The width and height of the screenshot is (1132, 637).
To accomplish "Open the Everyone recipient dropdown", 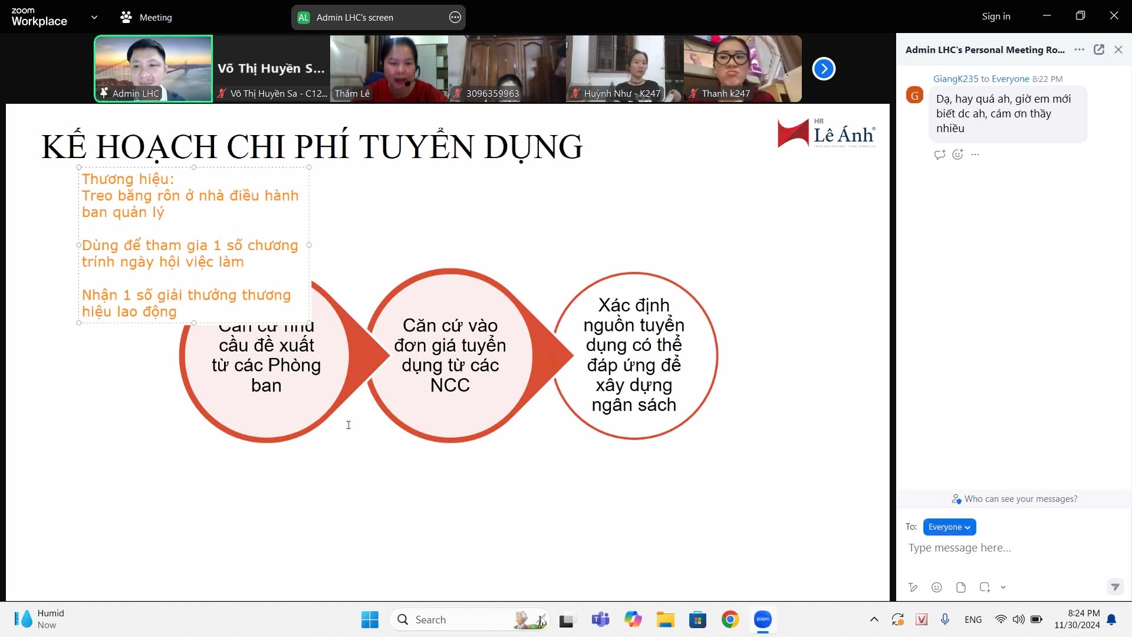I will 949,527.
